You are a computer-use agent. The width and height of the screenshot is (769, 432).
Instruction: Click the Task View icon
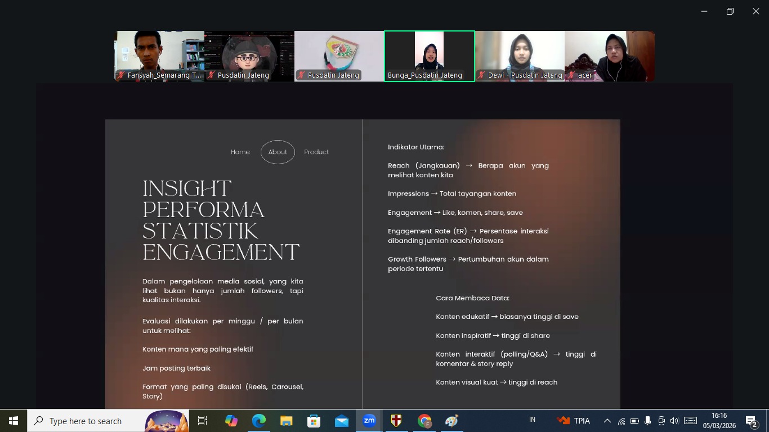point(203,421)
